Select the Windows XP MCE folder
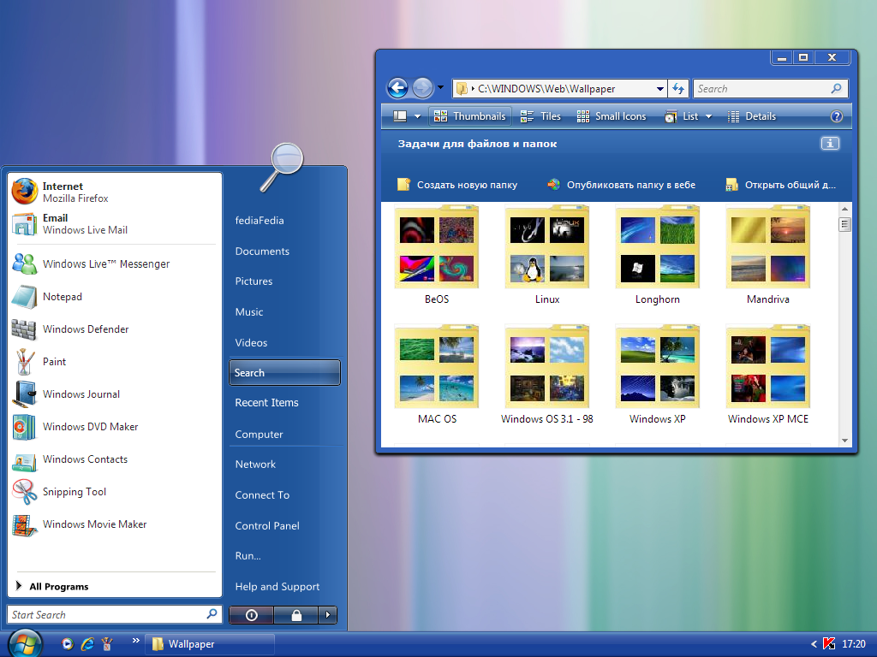The width and height of the screenshot is (877, 657). coord(768,375)
